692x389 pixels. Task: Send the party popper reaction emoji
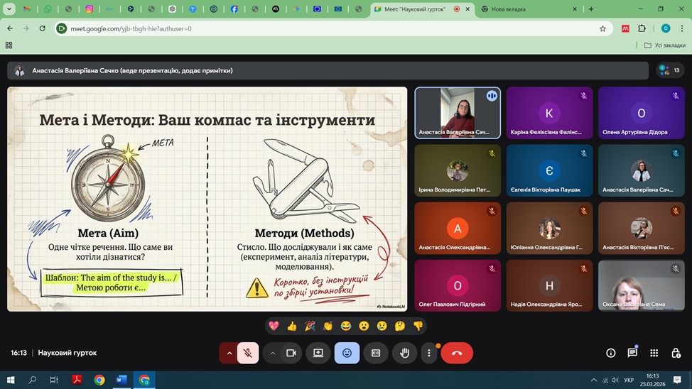[310, 326]
